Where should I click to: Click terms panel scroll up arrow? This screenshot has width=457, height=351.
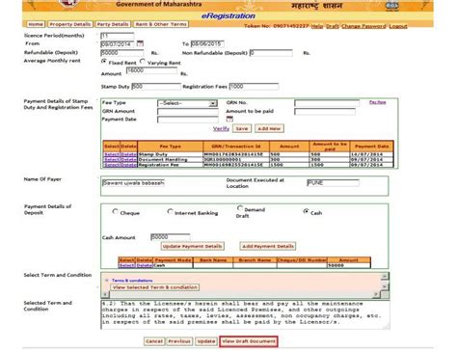(x=384, y=276)
